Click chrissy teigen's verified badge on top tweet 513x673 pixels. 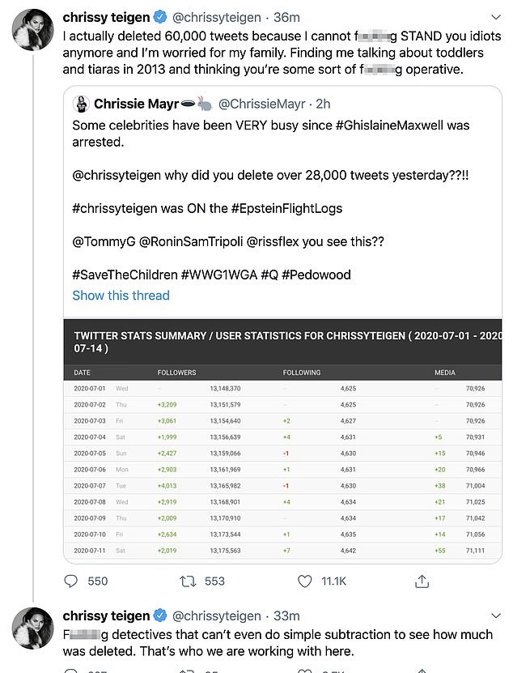[159, 16]
